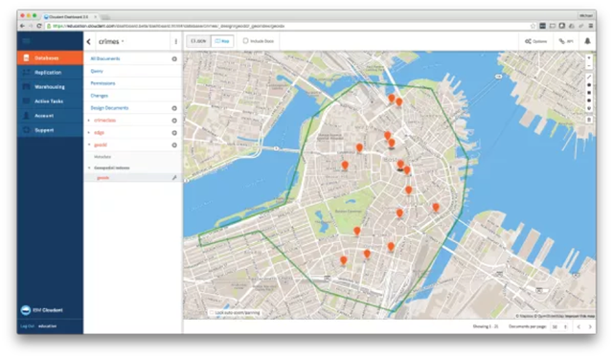Viewport: 613px width, 358px height.
Task: Open Support in the sidebar
Action: point(50,130)
